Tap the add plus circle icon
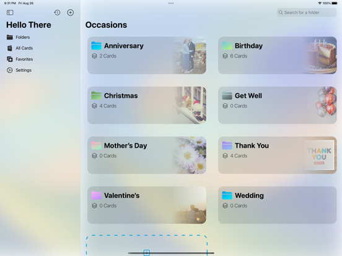The width and height of the screenshot is (342, 256). coord(70,12)
